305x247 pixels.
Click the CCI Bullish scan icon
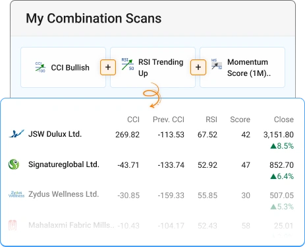pyautogui.click(x=40, y=67)
